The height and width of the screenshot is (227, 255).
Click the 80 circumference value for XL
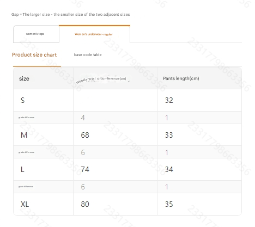tap(85, 204)
